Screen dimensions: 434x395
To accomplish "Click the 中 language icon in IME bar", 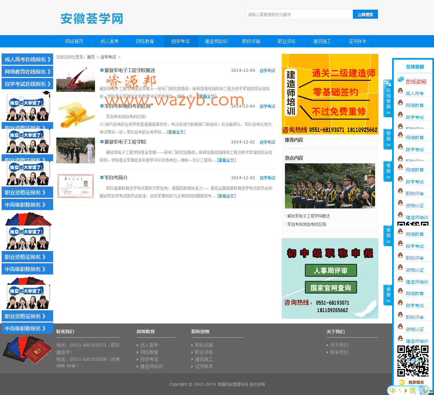I will click(x=393, y=390).
